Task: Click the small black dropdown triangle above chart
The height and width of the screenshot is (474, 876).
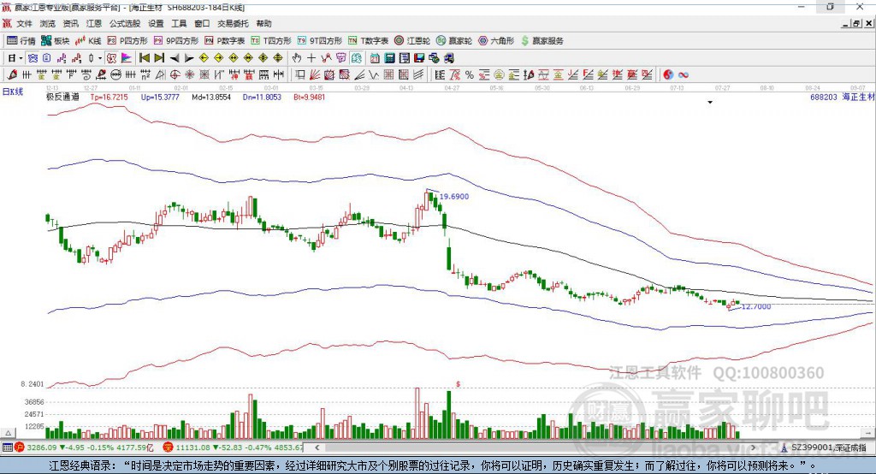Action: point(710,103)
